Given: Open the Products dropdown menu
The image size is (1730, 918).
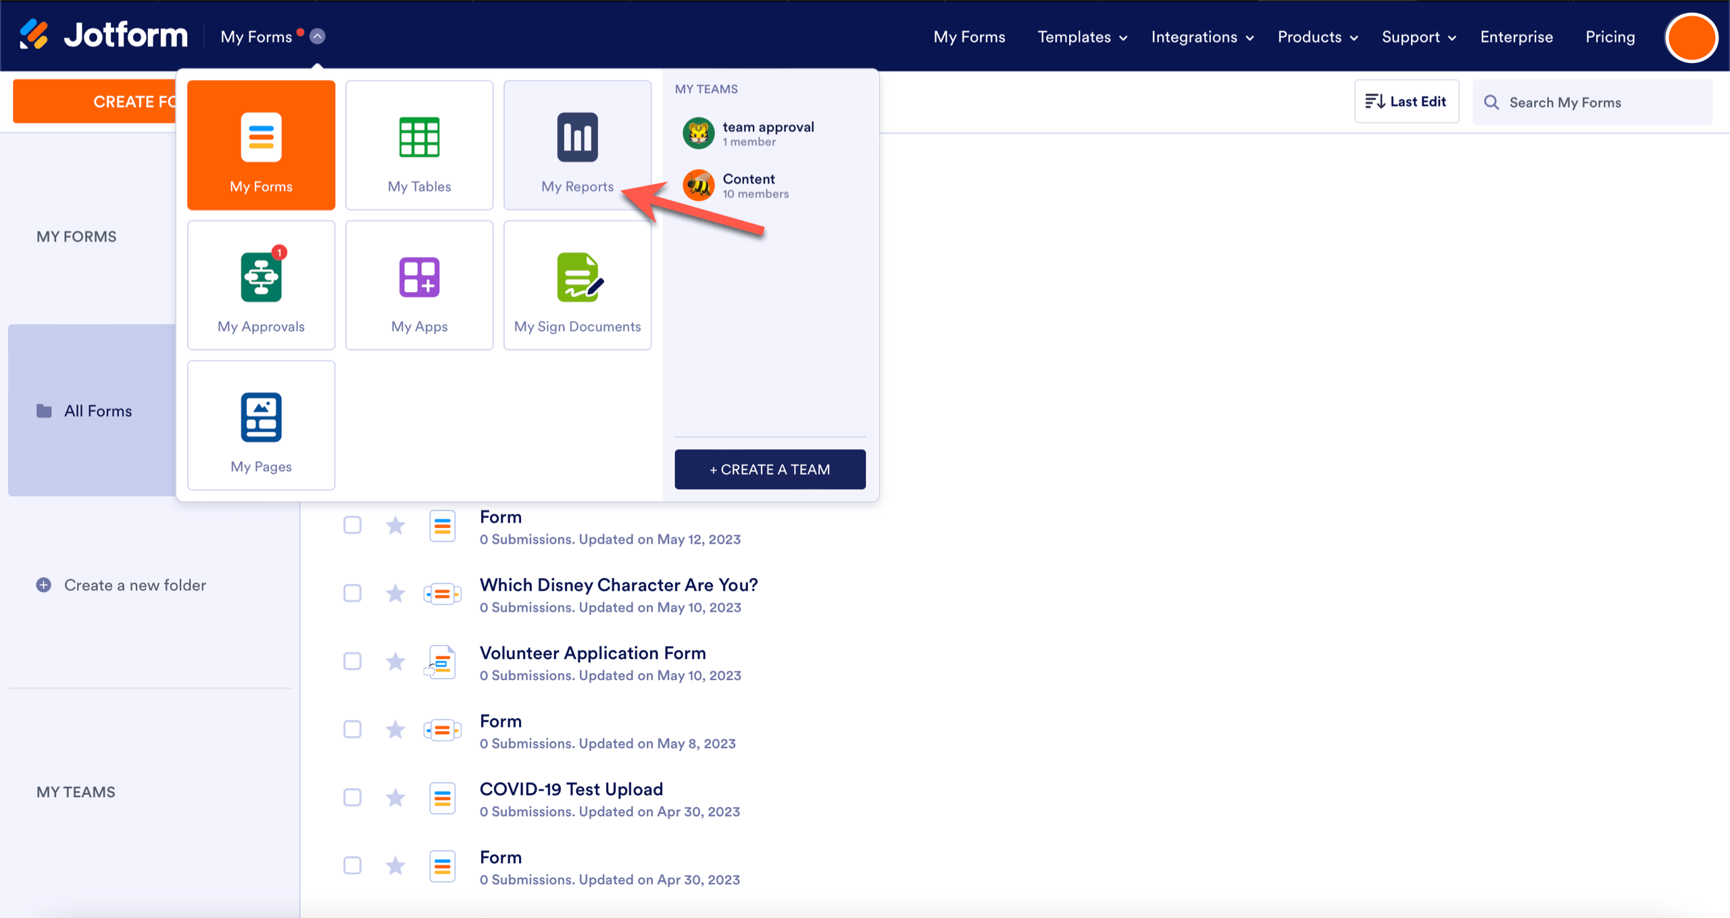Looking at the screenshot, I should click(1317, 37).
